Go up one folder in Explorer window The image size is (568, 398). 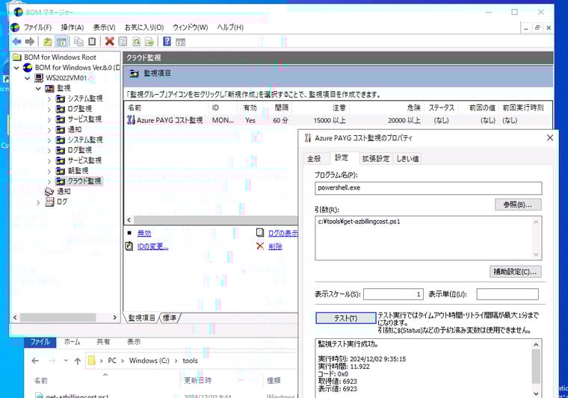point(77,361)
